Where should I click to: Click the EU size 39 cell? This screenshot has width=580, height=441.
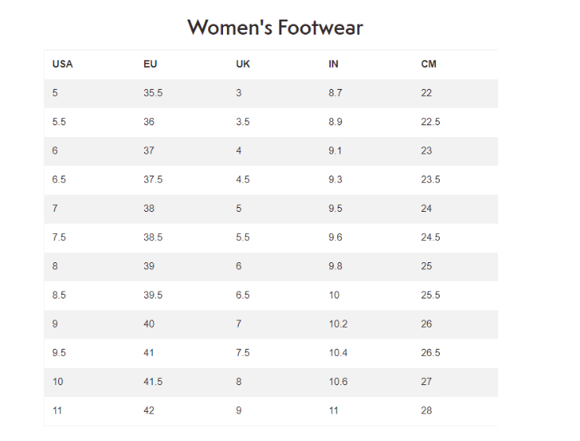(149, 266)
